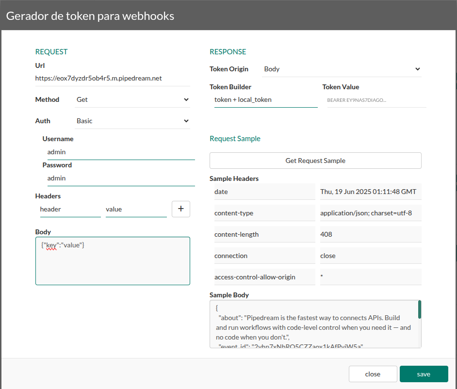Select the '*' access-control value cell
Screen dimensions: 457x389
371,277
